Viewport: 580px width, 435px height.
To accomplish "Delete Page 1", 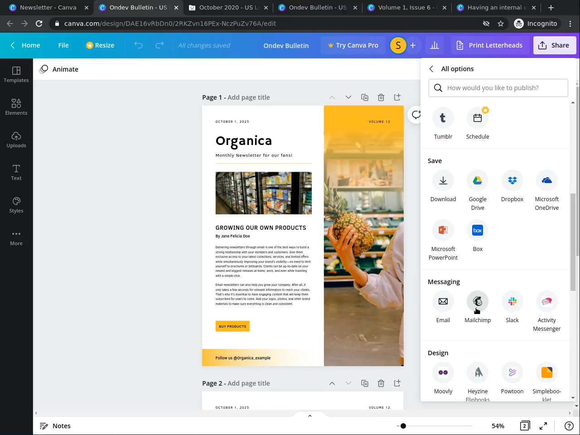I will (x=381, y=97).
